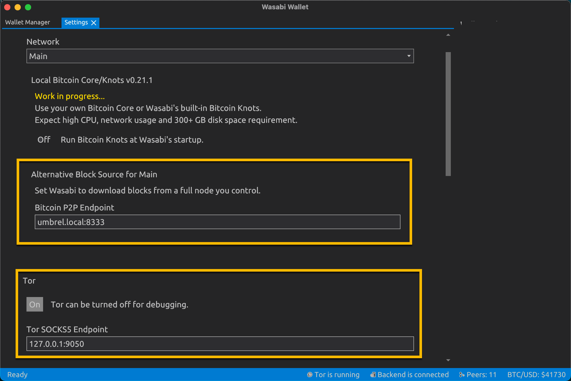
Task: Click the scrollbar down arrow
Action: [x=448, y=360]
